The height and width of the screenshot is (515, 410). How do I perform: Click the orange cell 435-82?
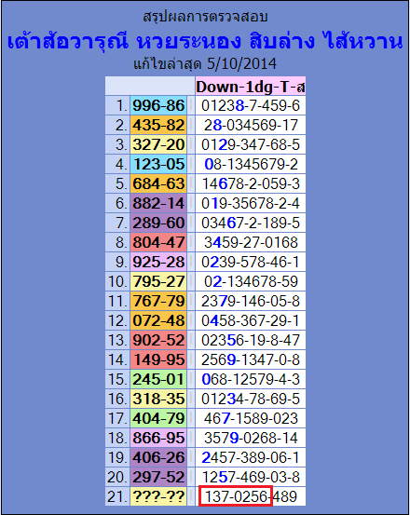[158, 125]
